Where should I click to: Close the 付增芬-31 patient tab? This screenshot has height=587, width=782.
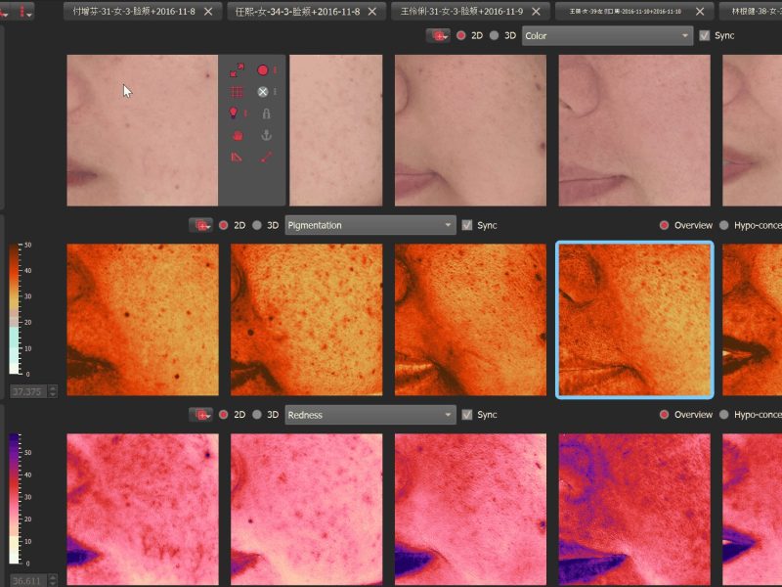(x=208, y=11)
